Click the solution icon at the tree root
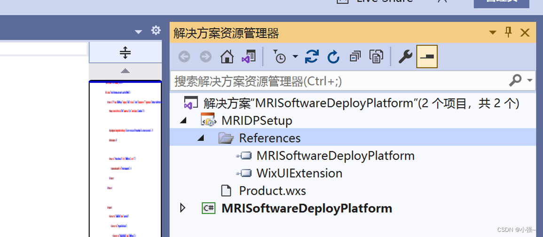543x237 pixels. click(191, 103)
